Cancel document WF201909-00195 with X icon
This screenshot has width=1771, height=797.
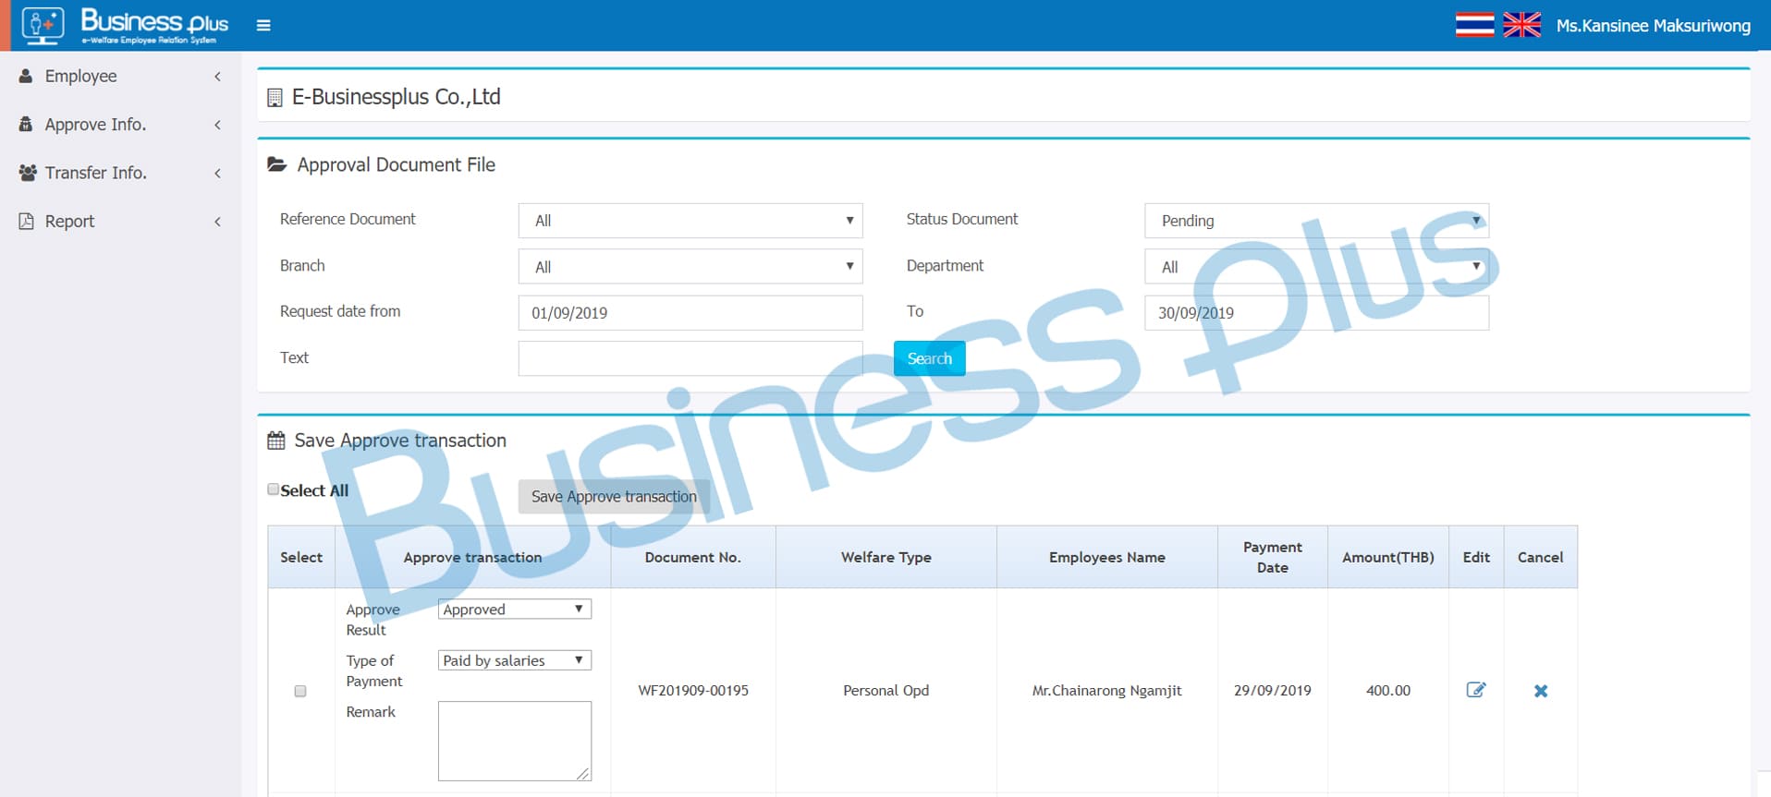click(x=1541, y=691)
